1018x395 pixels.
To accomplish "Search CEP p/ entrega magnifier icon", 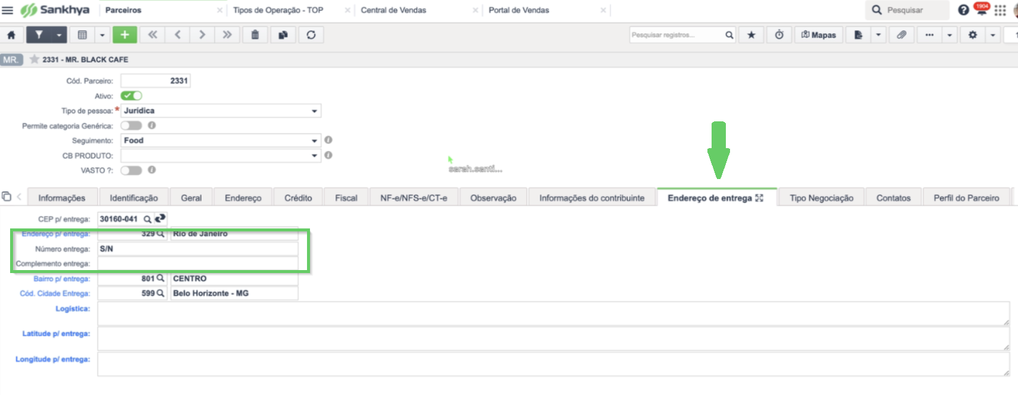I will coord(148,219).
